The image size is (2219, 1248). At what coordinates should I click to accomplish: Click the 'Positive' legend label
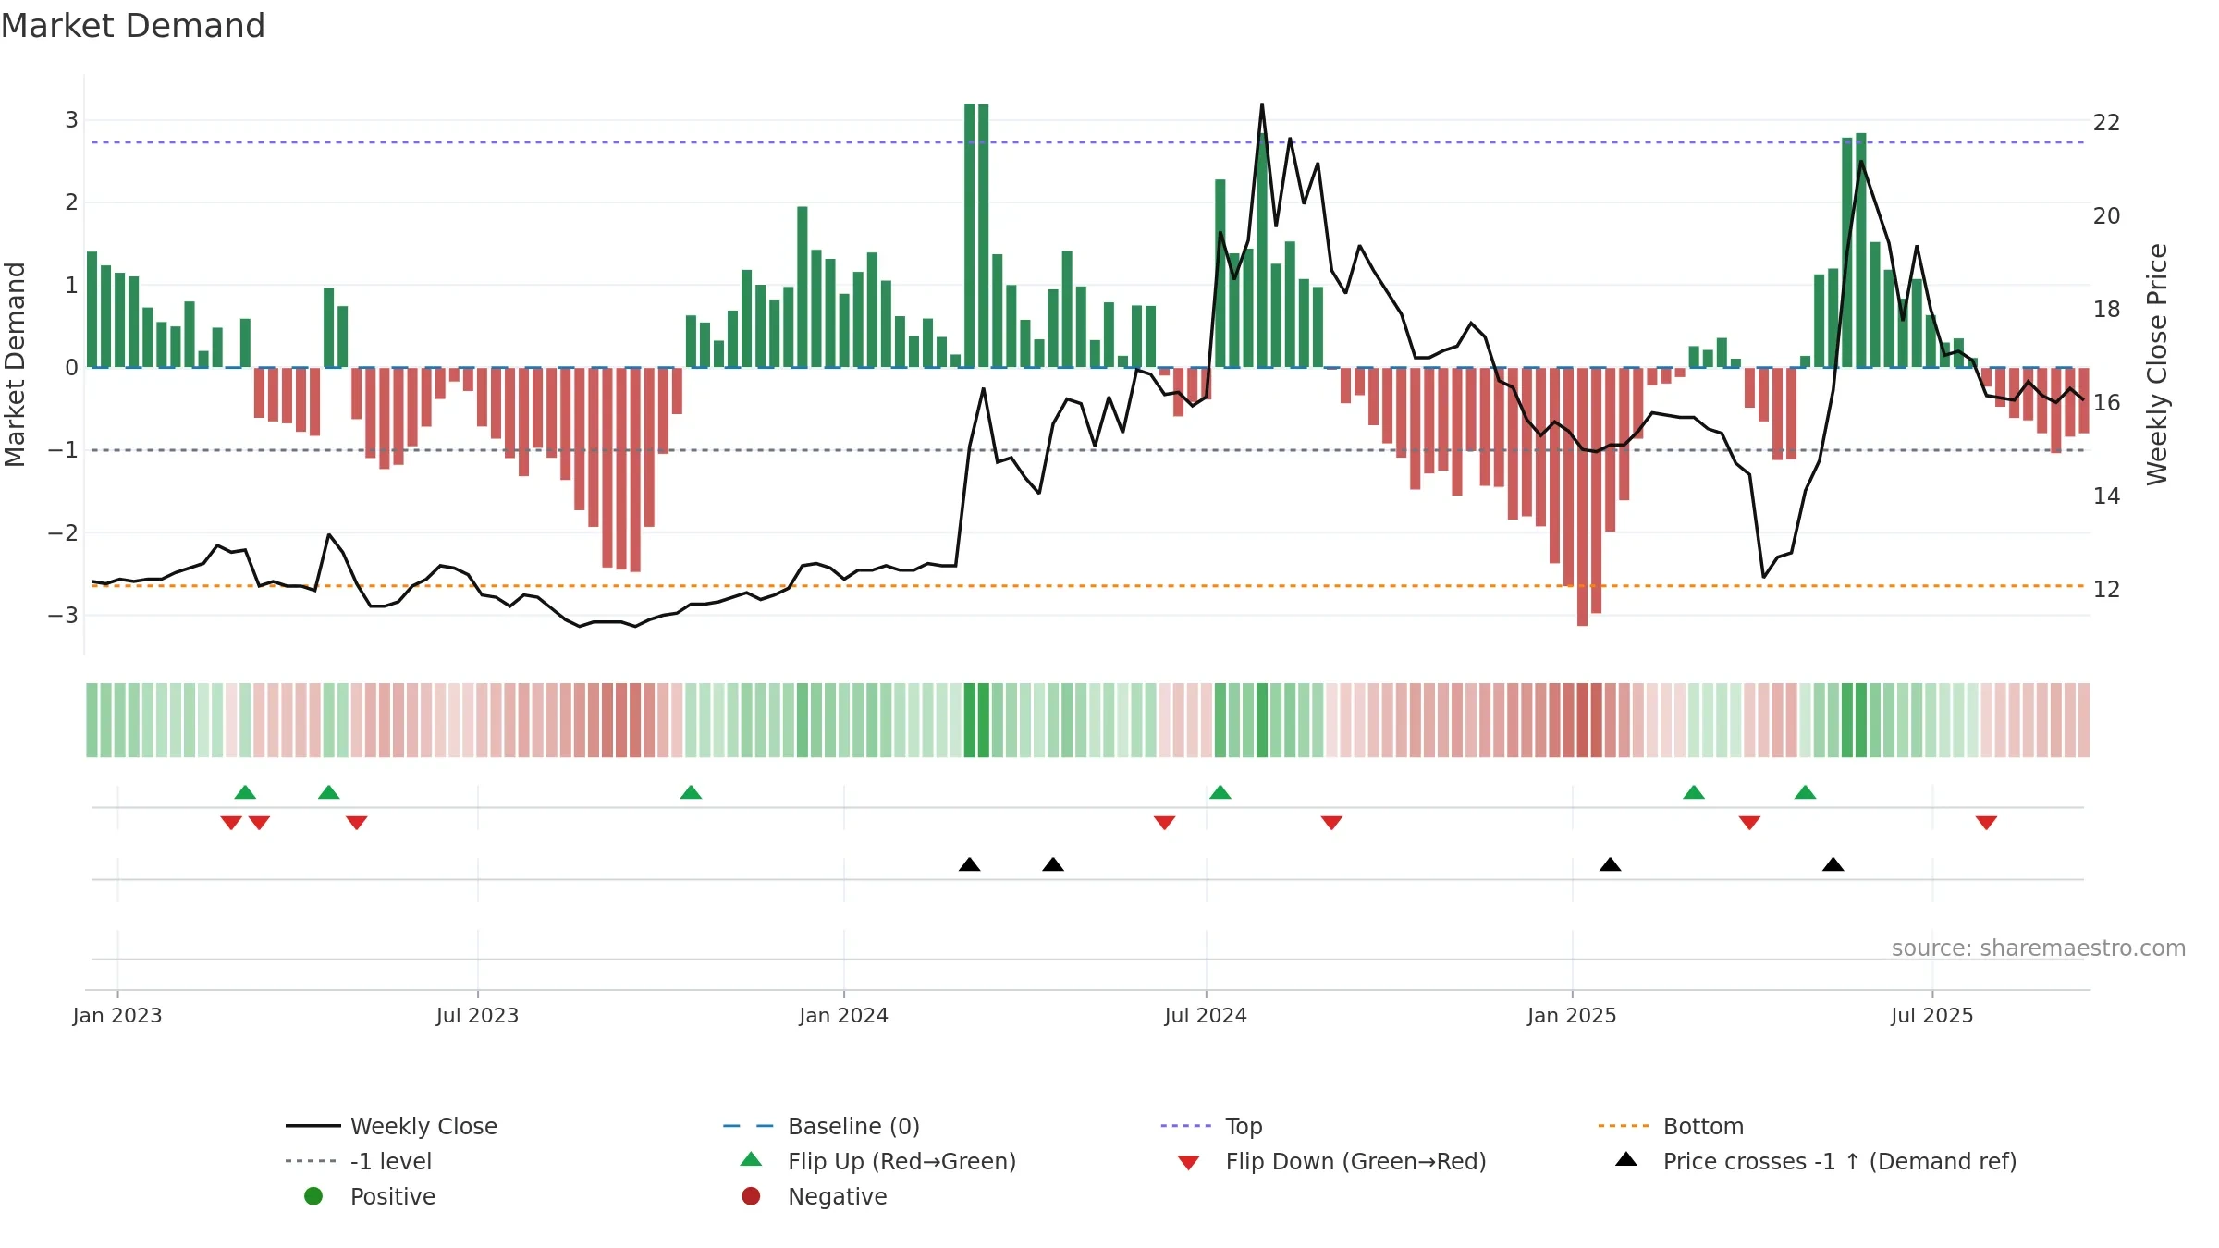tap(393, 1196)
